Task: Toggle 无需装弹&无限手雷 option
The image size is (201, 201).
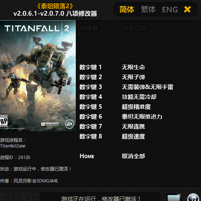Action: click(147, 87)
